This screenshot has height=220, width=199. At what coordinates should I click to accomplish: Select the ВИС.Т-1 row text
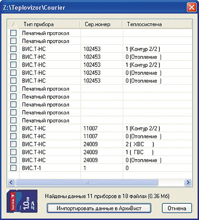(x=31, y=168)
